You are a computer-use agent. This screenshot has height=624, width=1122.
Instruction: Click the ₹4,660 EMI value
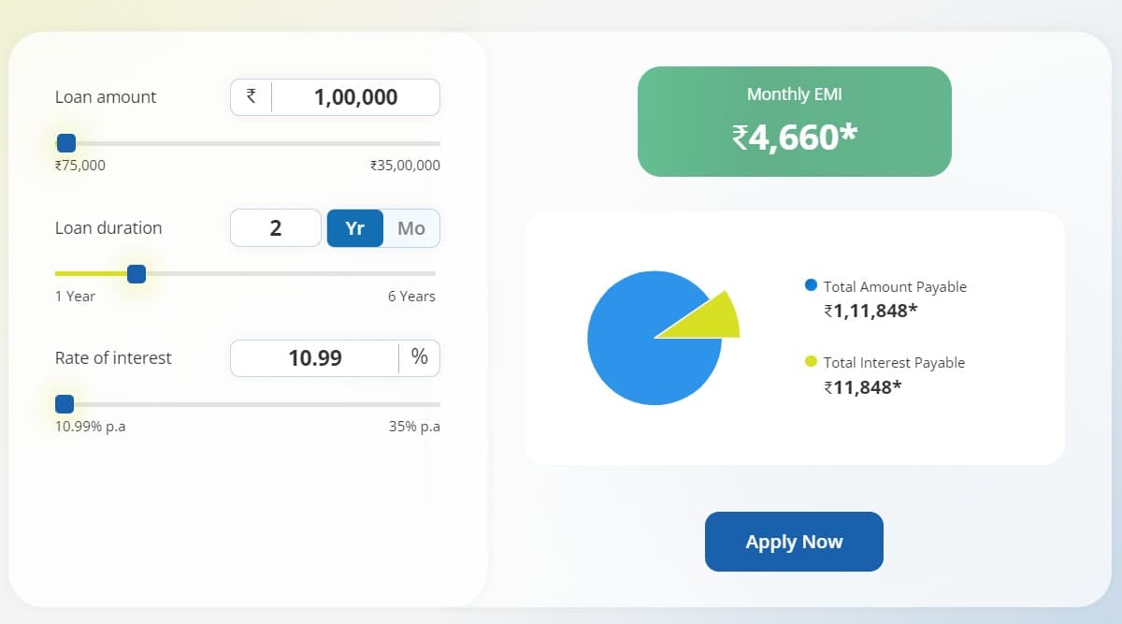[x=794, y=137]
